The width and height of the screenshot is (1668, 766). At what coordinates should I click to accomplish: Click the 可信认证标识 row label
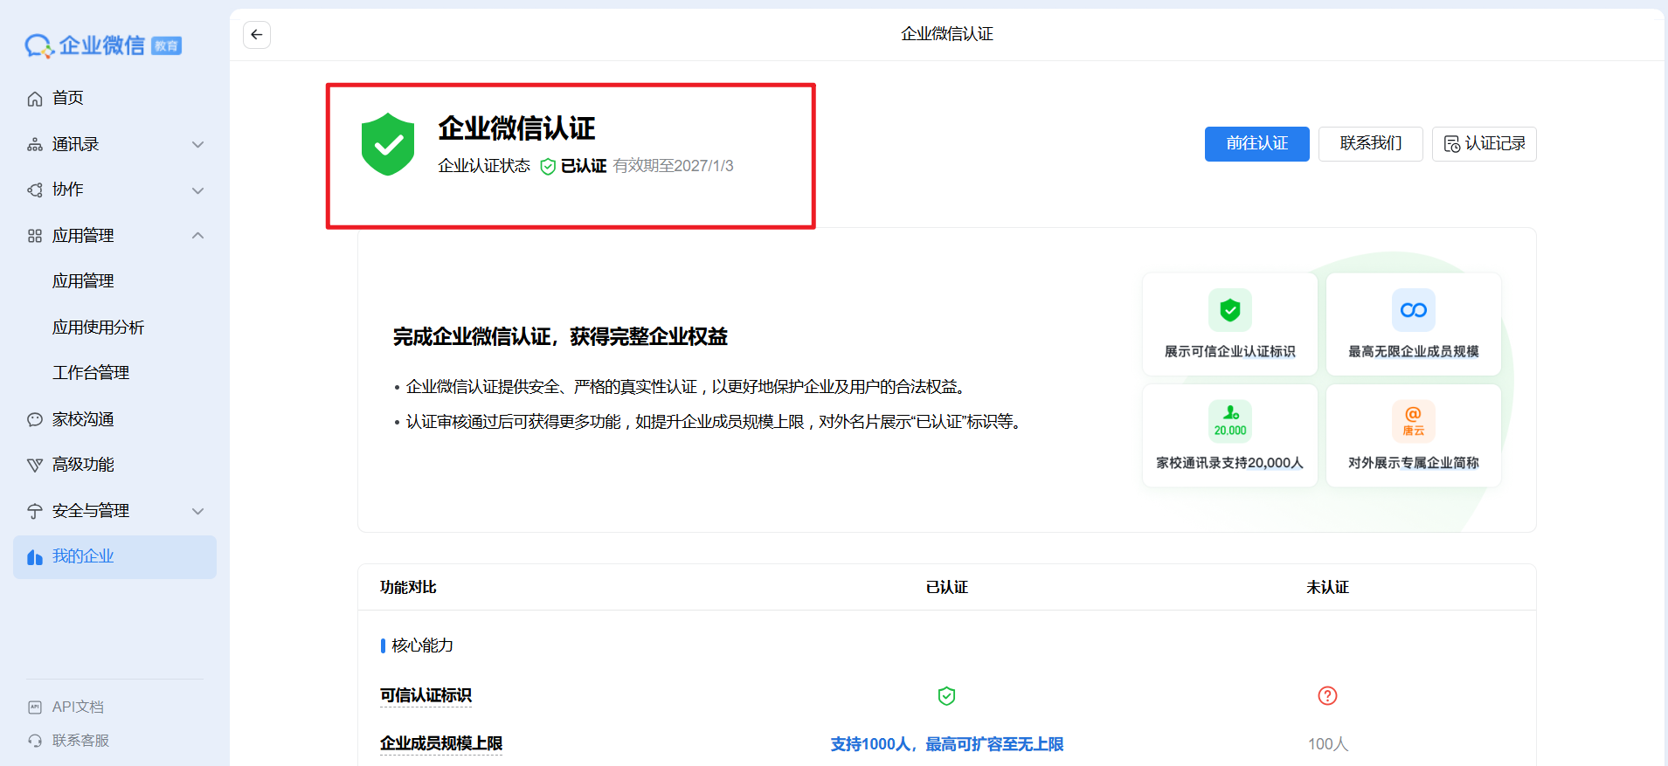coord(426,695)
